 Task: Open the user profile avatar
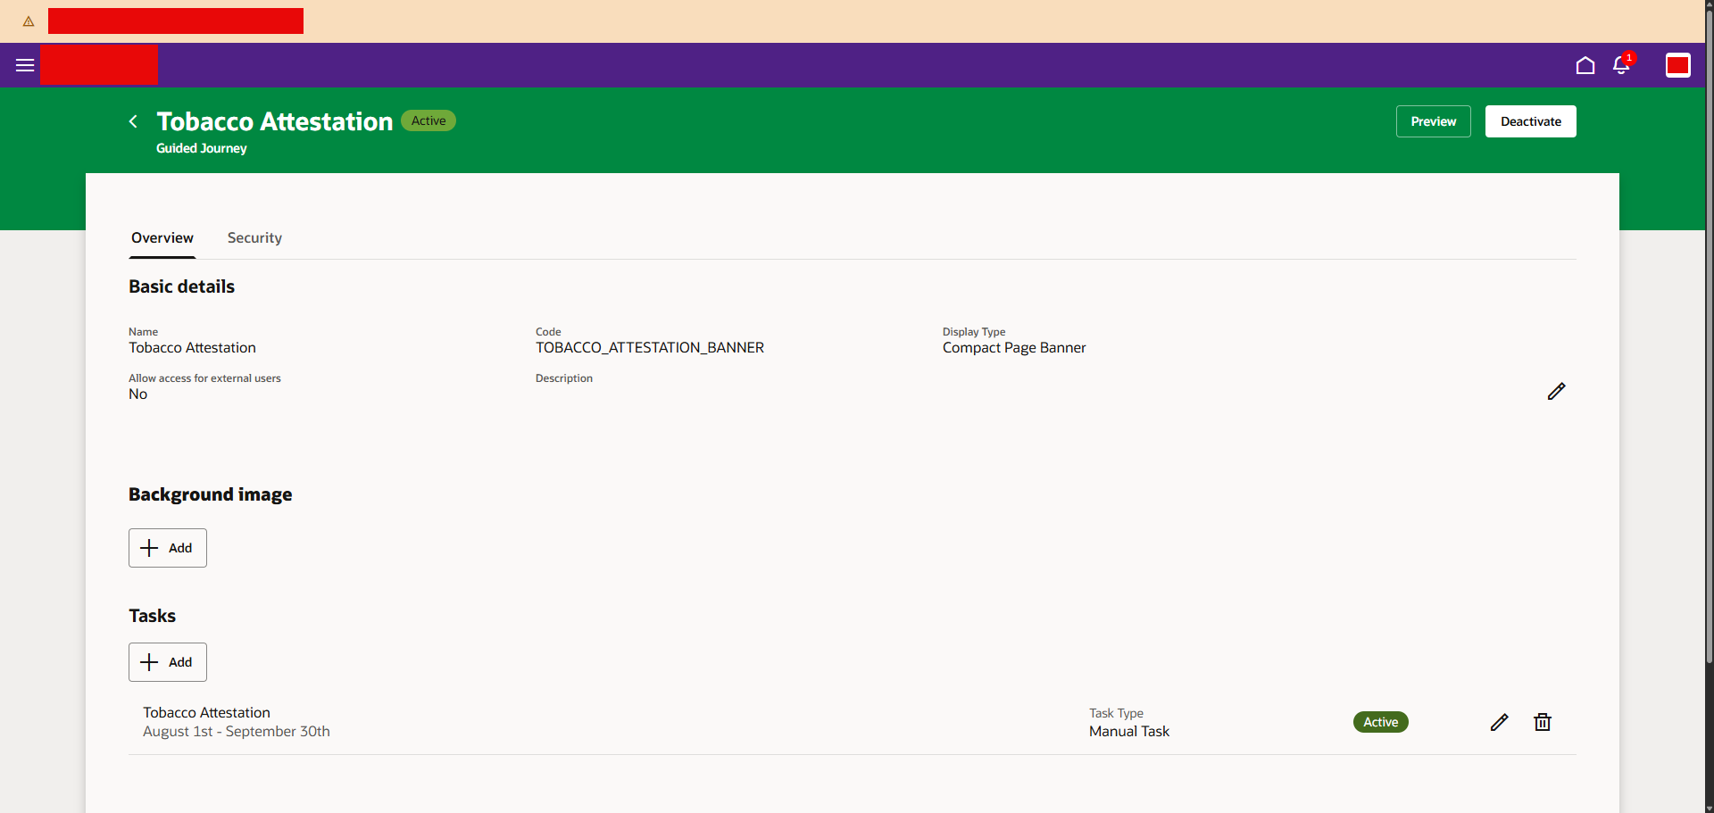pyautogui.click(x=1678, y=65)
